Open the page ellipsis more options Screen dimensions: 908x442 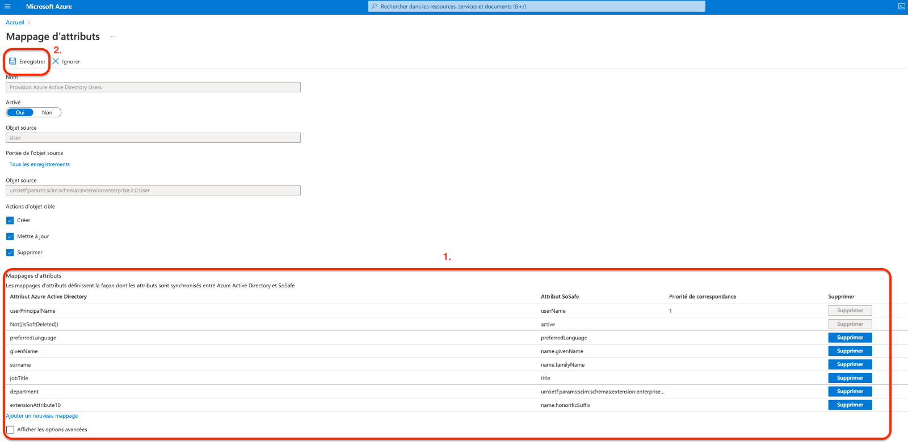coord(113,37)
